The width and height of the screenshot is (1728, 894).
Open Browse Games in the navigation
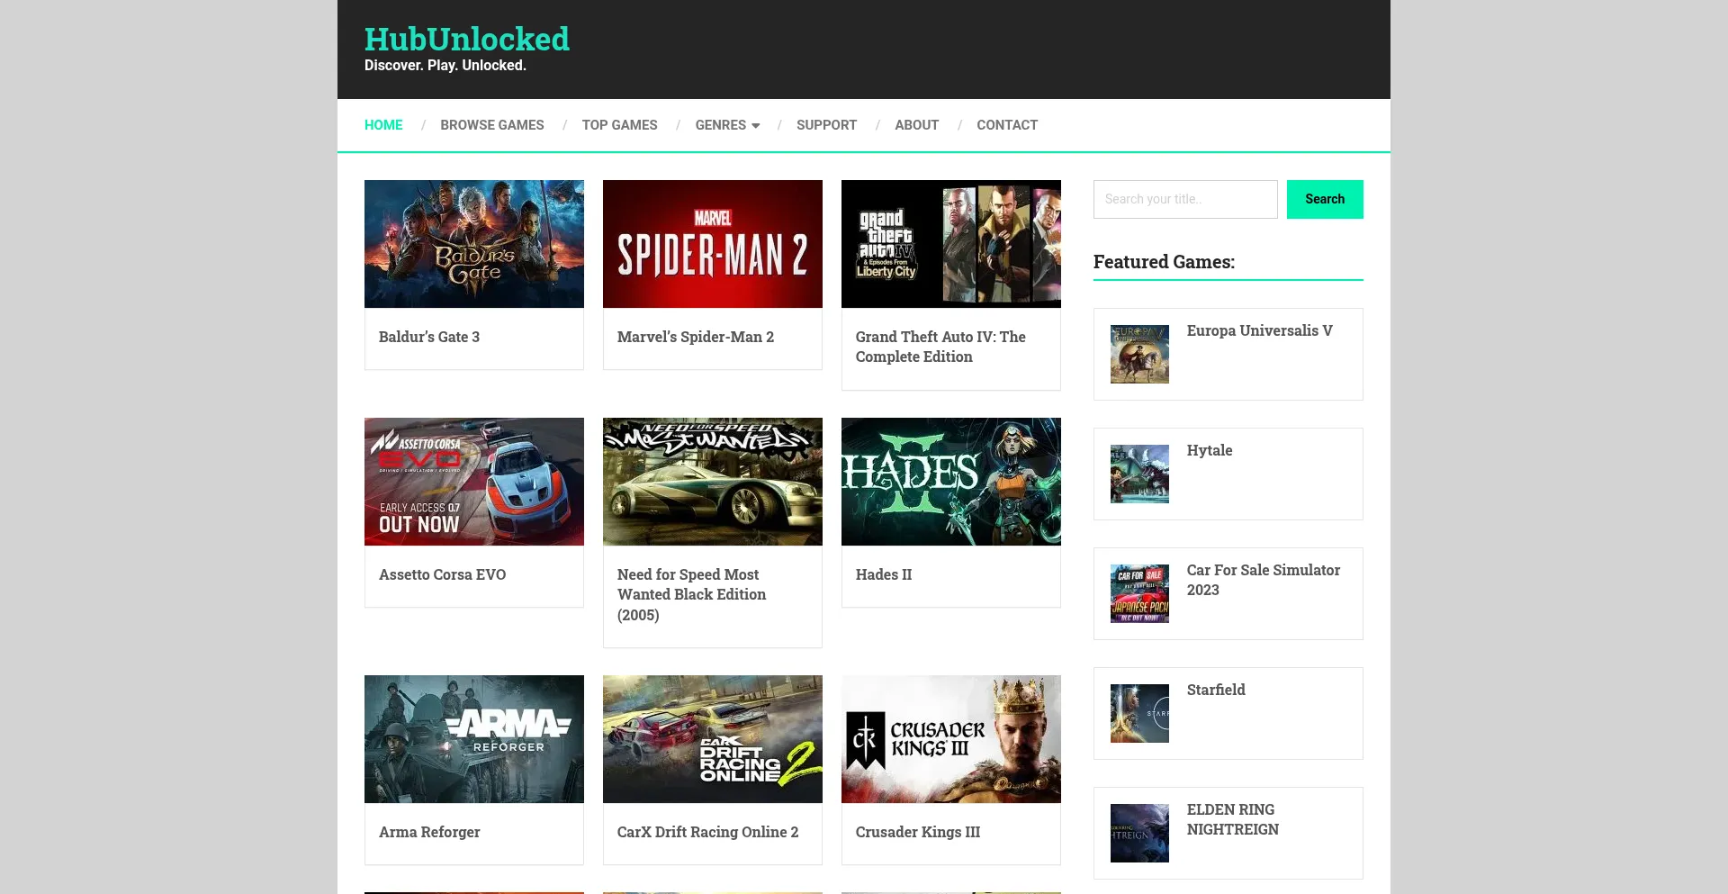(492, 125)
